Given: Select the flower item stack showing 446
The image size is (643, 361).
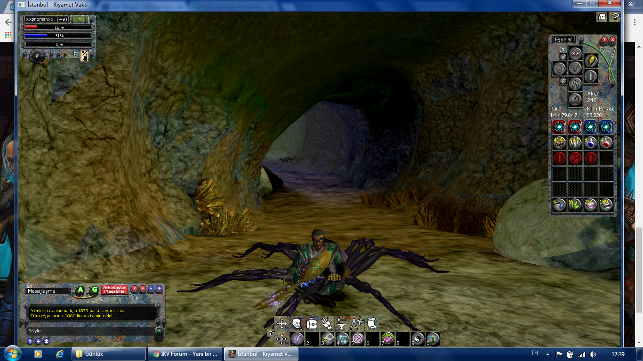Looking at the screenshot, I should point(575,143).
